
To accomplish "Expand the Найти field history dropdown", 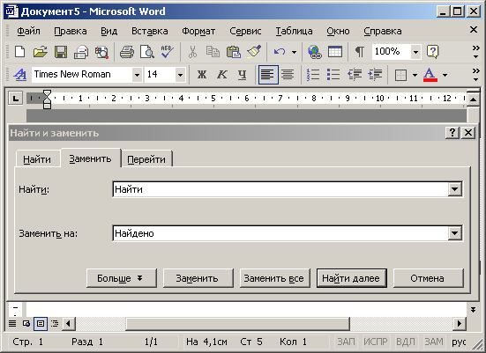I will [455, 189].
